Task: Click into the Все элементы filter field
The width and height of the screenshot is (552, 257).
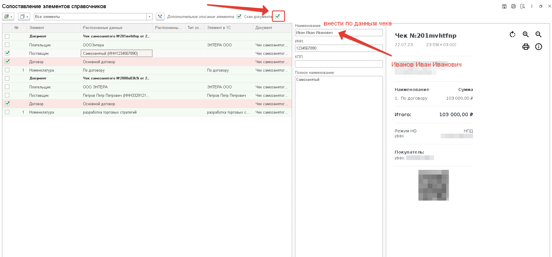Action: [90, 17]
